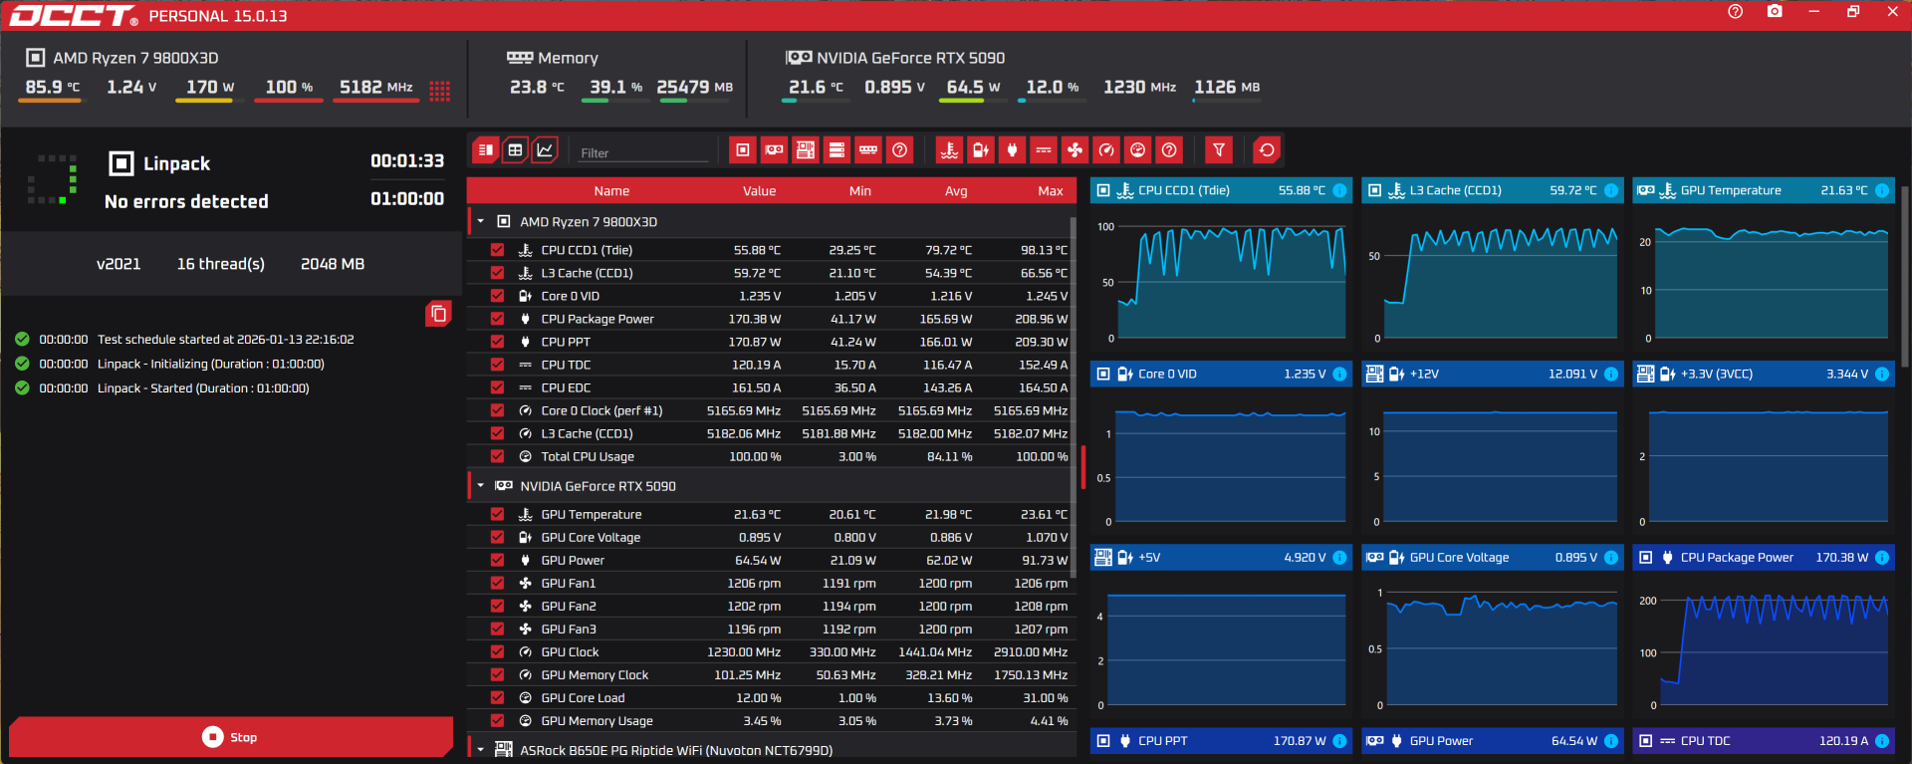Expand the ASRock B650E PG Riptide group
The width and height of the screenshot is (1912, 764).
[x=481, y=750]
